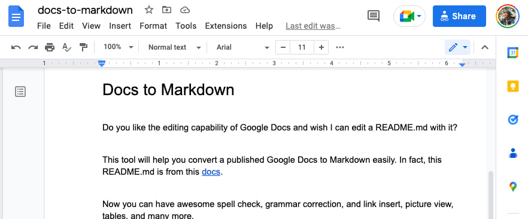The image size is (528, 219).
Task: Hide the menus with the up chevron
Action: (484, 47)
